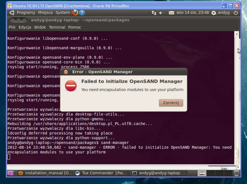Click 'Rebuilding /usr/share/applications' line

(x=80, y=124)
